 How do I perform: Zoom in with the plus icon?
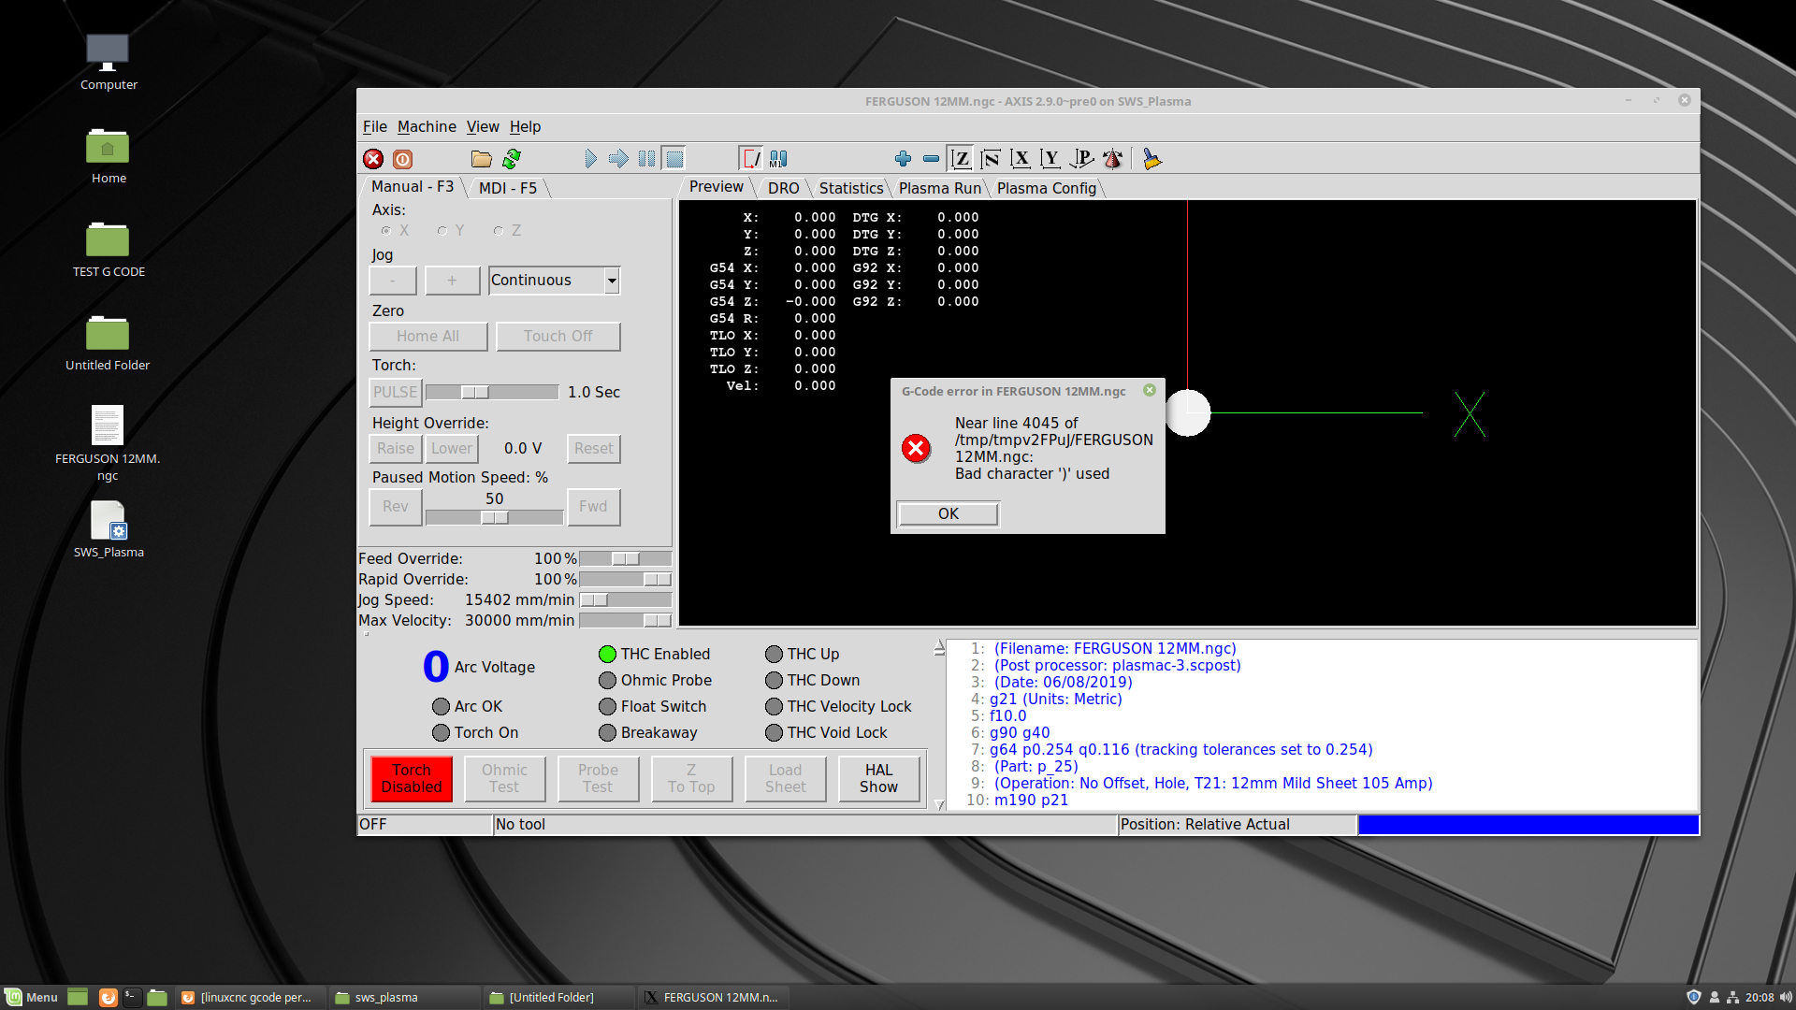point(903,159)
